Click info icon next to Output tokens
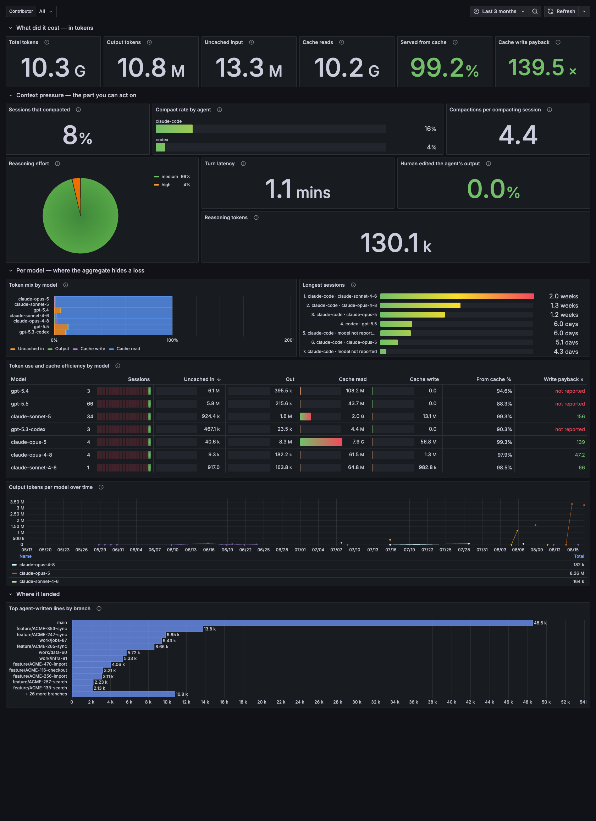The image size is (596, 821). tap(149, 42)
